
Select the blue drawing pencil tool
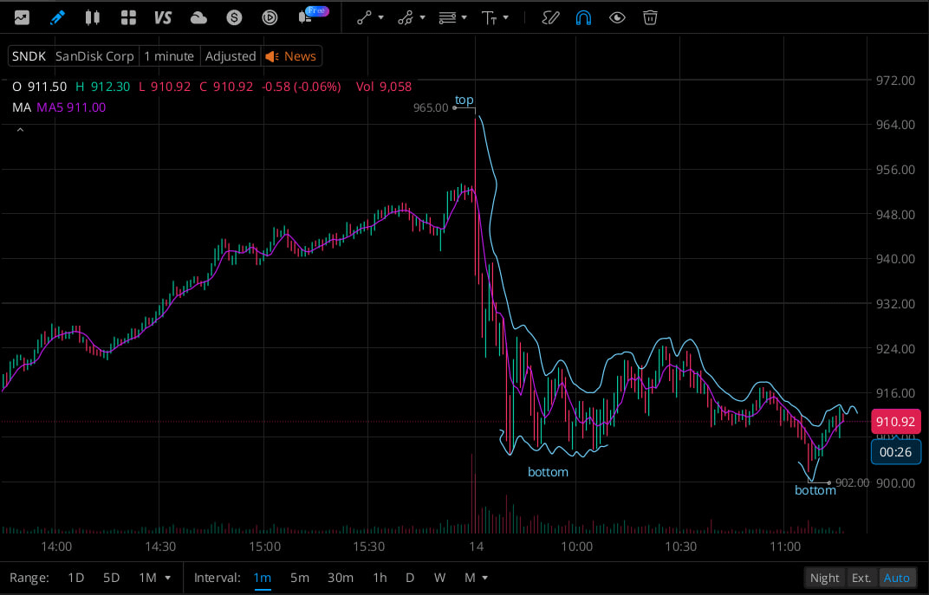(57, 17)
